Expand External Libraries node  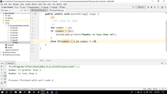click(x=1, y=52)
